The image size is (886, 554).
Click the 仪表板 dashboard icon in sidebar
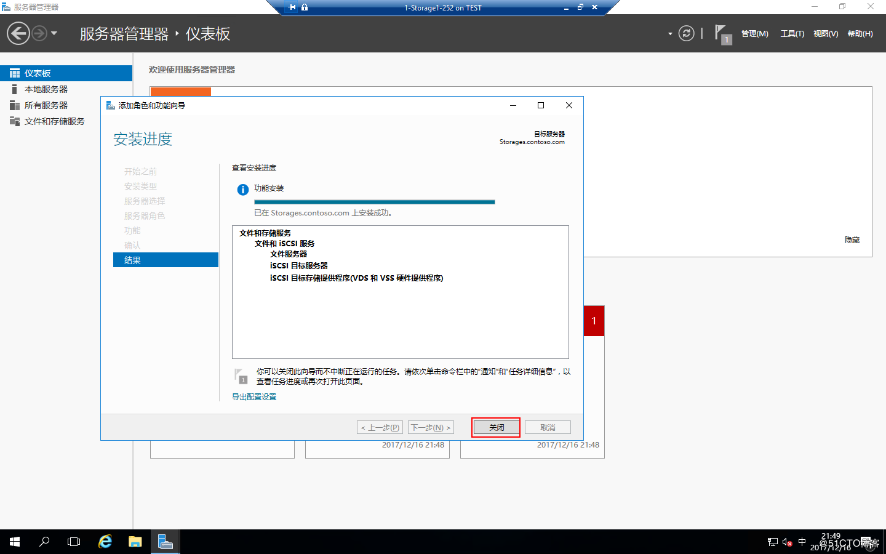15,73
